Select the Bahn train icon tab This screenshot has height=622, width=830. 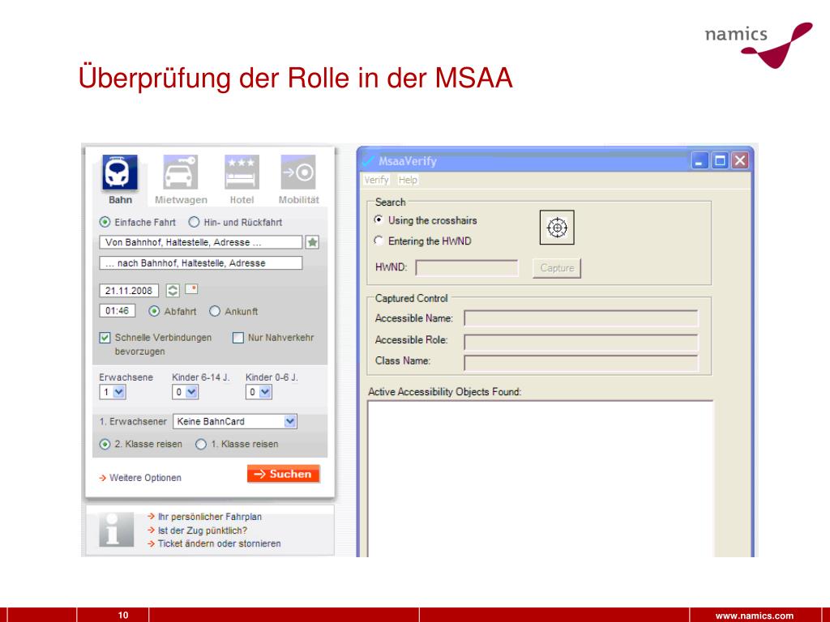coord(120,173)
